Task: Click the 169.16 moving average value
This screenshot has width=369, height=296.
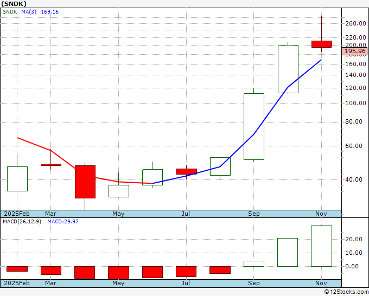Action: (50, 12)
